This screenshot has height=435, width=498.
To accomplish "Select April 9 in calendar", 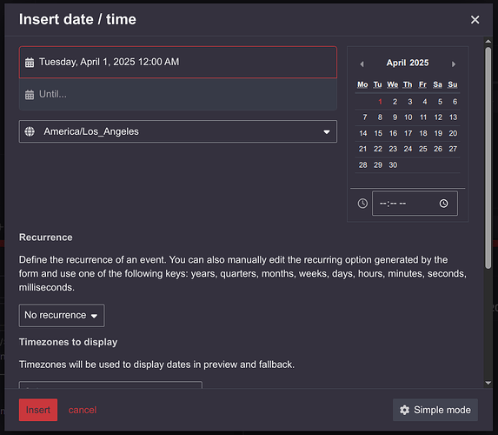I will tap(395, 117).
